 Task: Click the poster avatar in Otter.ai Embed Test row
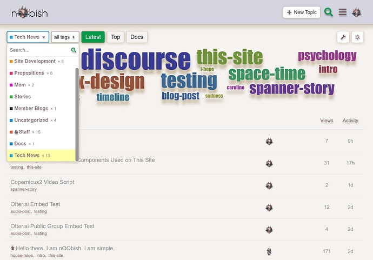tap(269, 208)
